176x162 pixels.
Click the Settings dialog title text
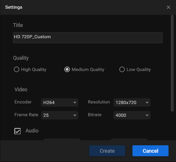tap(14, 7)
